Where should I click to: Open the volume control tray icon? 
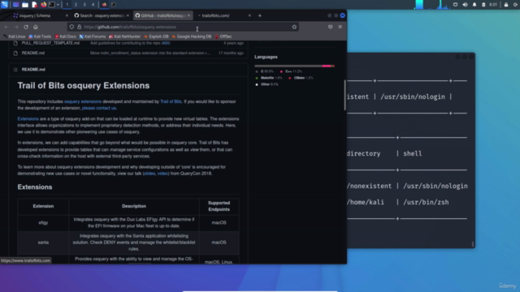(x=465, y=5)
